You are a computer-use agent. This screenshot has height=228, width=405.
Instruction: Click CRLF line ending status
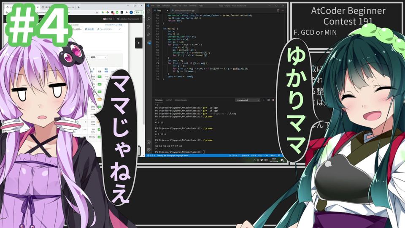[260, 156]
